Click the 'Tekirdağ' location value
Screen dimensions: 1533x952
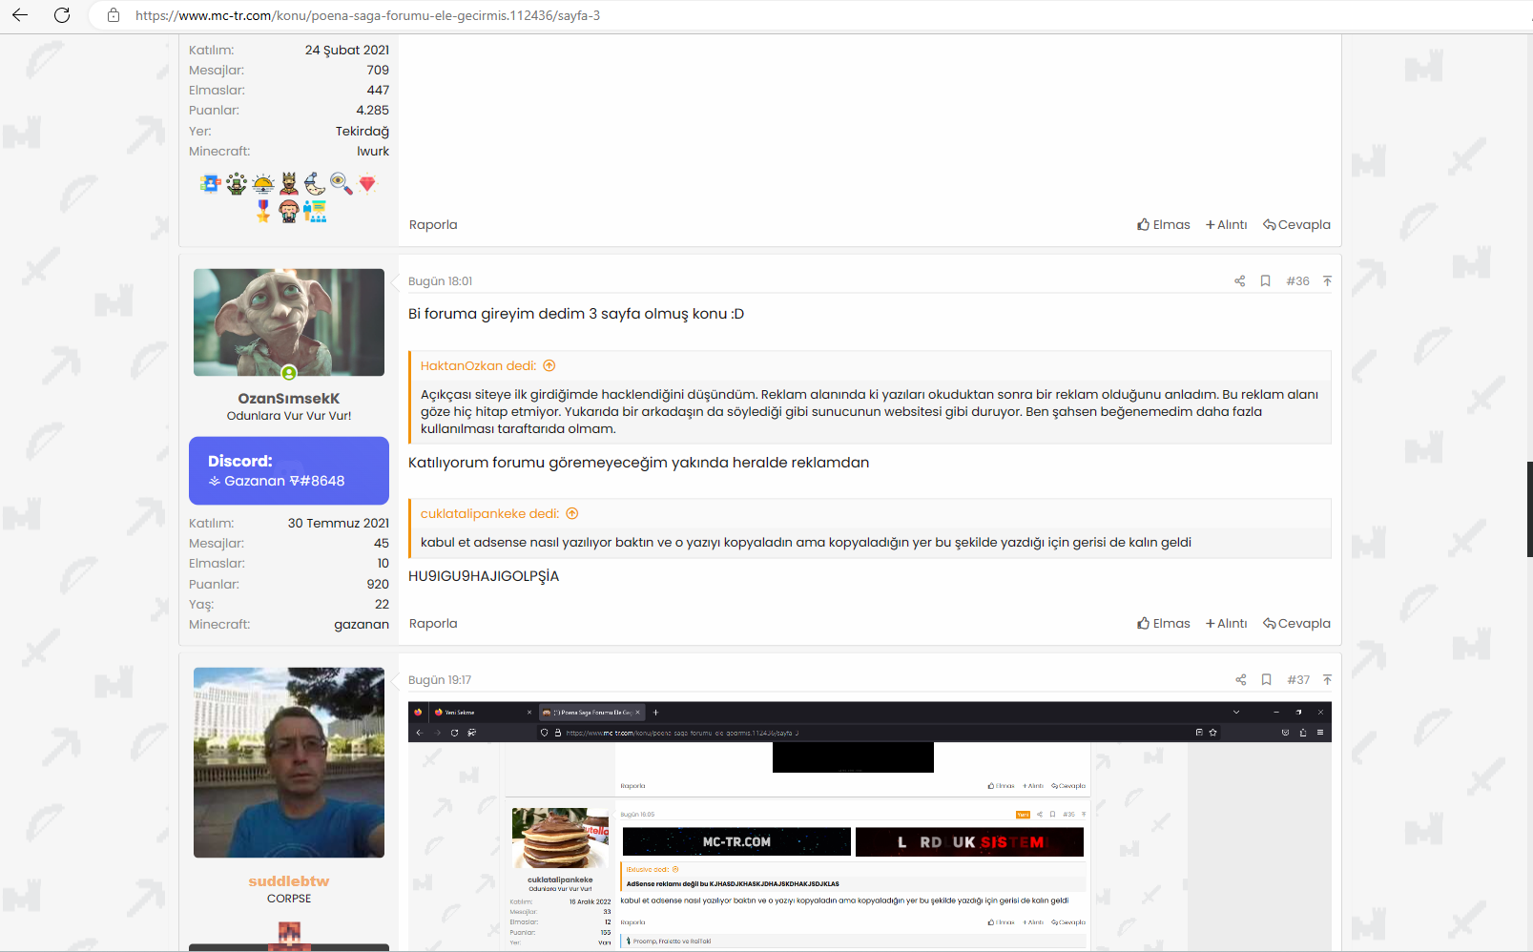363,132
